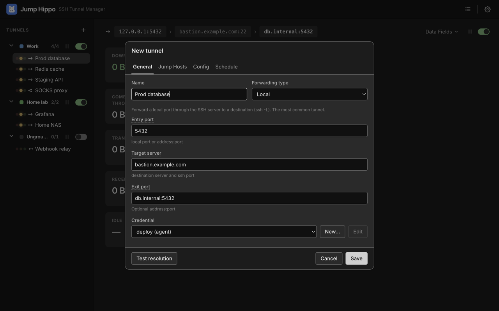
Task: Click status lights beside Redis cache
Action: (21, 69)
